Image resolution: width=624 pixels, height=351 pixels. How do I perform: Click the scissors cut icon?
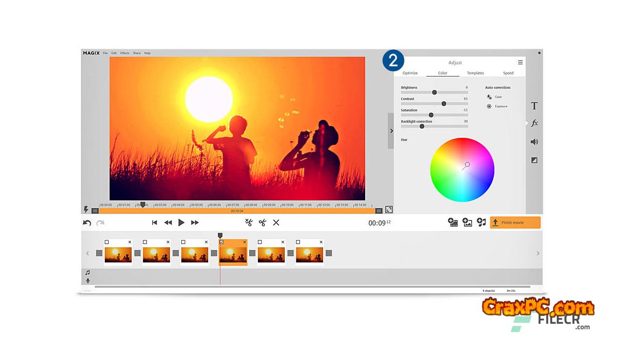[x=263, y=223]
